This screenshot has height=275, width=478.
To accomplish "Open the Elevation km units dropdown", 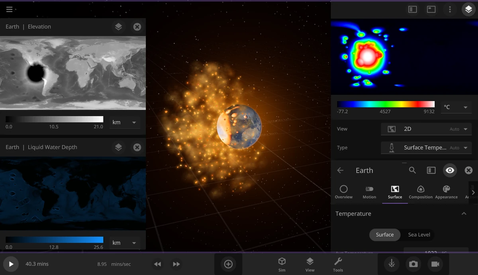I will [x=124, y=122].
